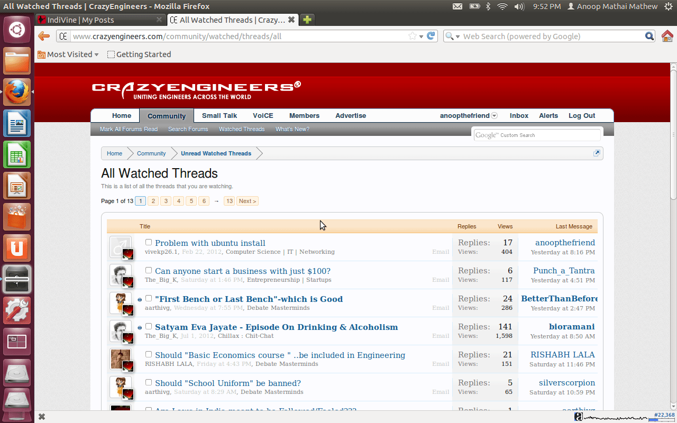Tick checkbox for business with just $100 thread
The width and height of the screenshot is (677, 423).
coord(149,270)
